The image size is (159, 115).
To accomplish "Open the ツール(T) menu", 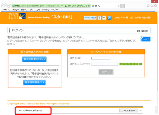I will 46,10.
